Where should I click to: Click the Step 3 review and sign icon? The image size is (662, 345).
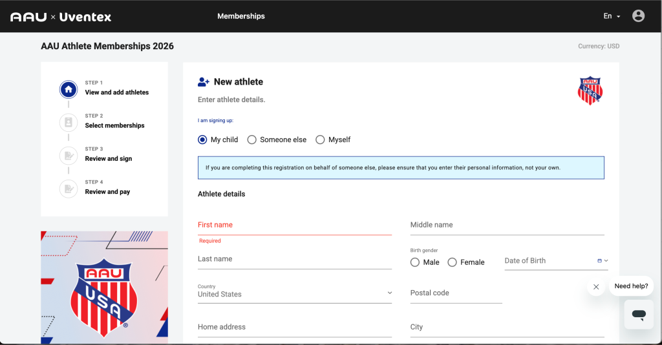point(69,155)
